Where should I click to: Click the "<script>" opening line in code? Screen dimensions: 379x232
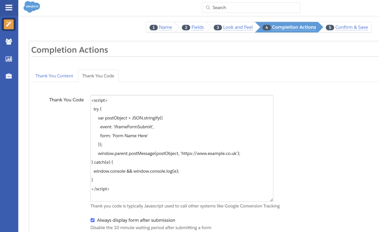(x=99, y=100)
